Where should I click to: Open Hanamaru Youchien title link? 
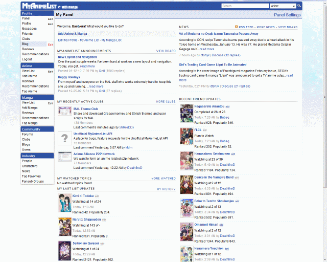[x=209, y=248]
